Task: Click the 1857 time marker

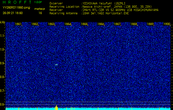Action: point(117,24)
